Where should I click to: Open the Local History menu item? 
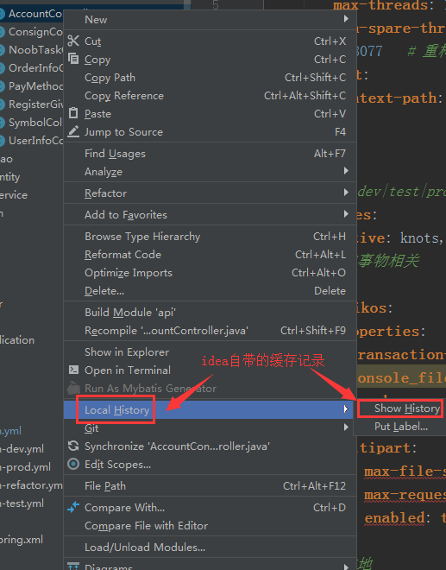pos(210,409)
